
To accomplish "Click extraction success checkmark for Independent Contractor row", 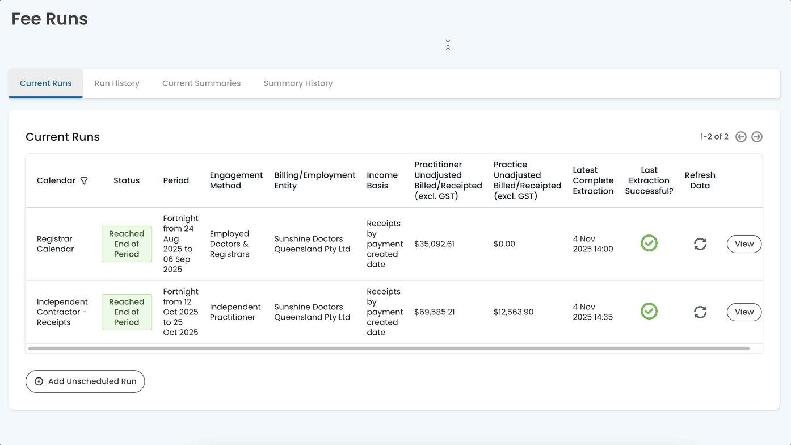I will coord(649,312).
